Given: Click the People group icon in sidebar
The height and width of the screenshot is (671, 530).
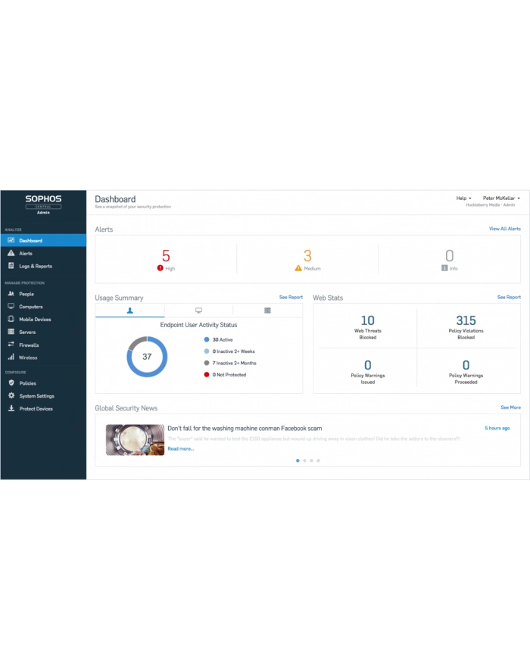Looking at the screenshot, I should [x=11, y=294].
